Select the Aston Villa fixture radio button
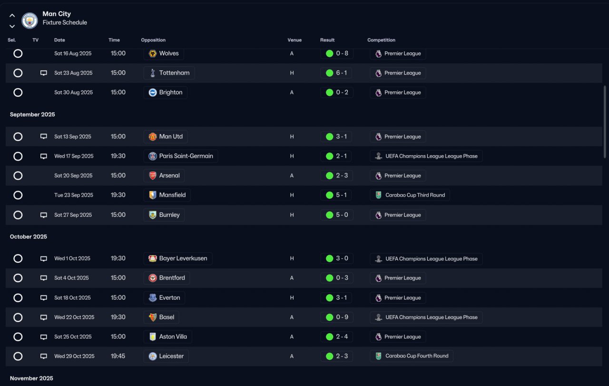 [x=18, y=337]
